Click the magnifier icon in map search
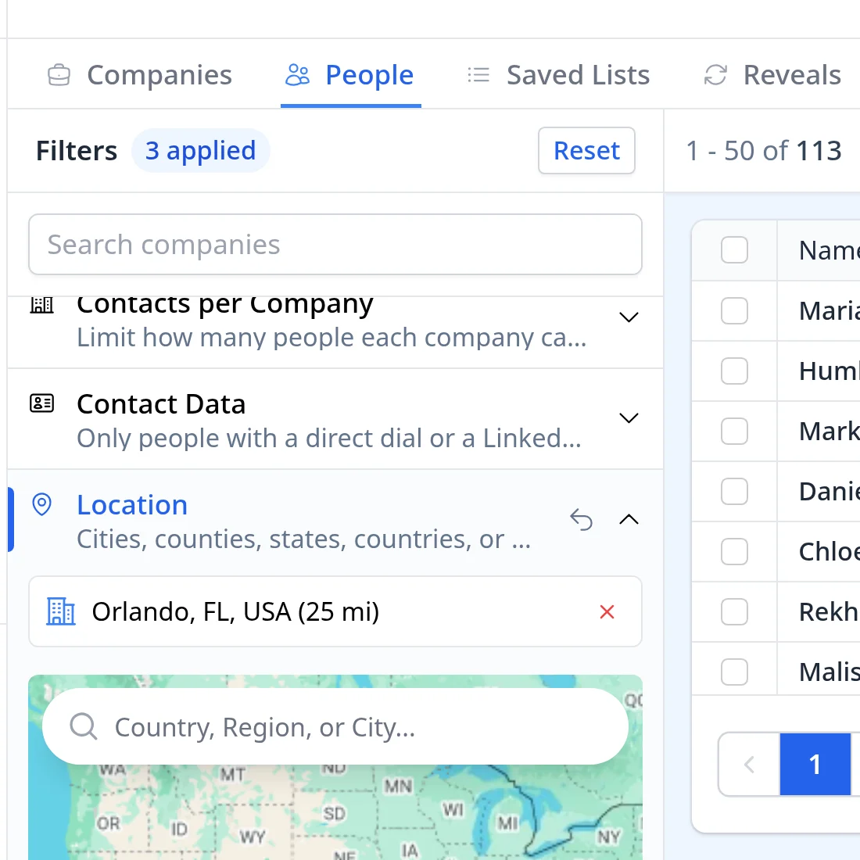860x860 pixels. [x=84, y=727]
